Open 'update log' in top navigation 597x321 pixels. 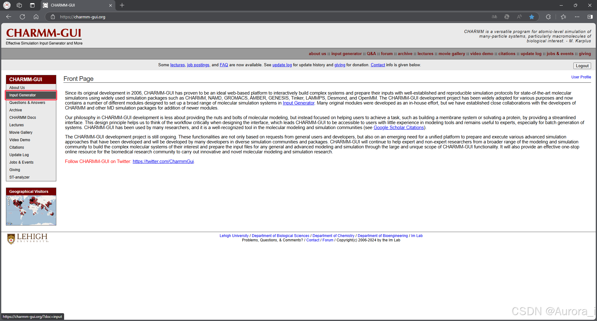[x=531, y=54]
